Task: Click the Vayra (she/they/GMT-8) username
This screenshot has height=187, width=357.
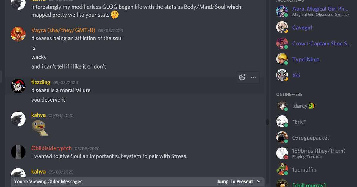Action: [x=63, y=30]
